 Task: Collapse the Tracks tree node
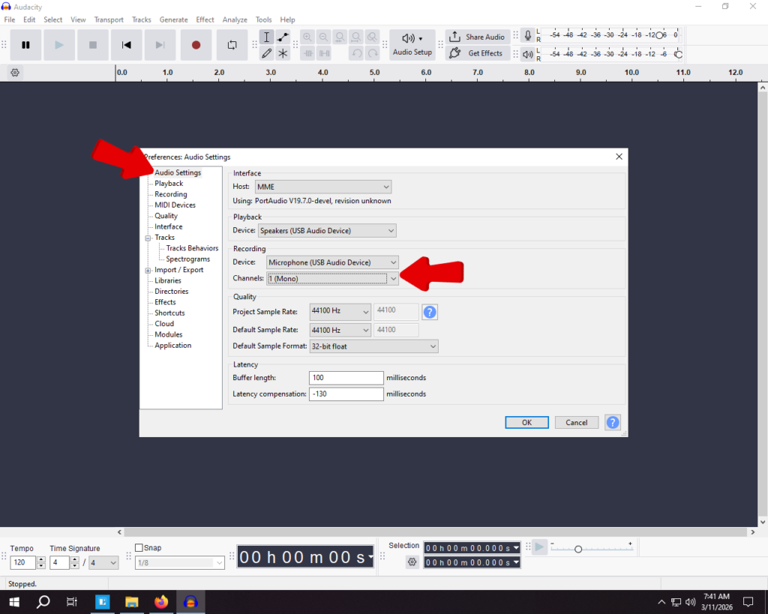148,238
